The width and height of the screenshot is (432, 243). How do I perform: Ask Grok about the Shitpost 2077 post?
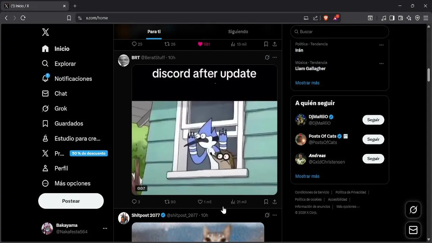tap(267, 215)
